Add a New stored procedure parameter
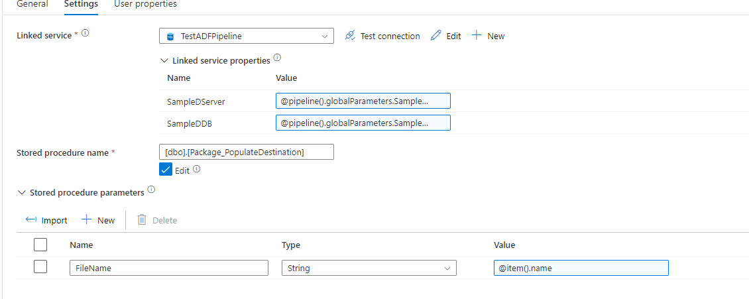Screen dimensions: 749x299 click(98, 220)
